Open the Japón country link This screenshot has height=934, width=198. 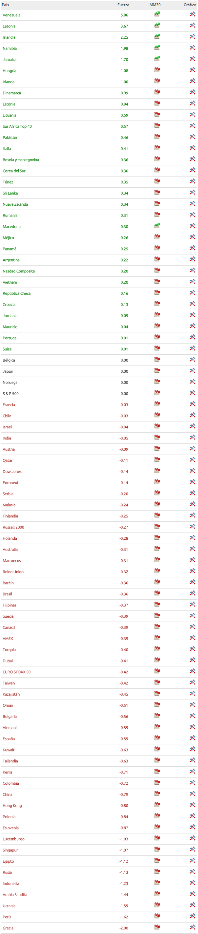[8, 371]
